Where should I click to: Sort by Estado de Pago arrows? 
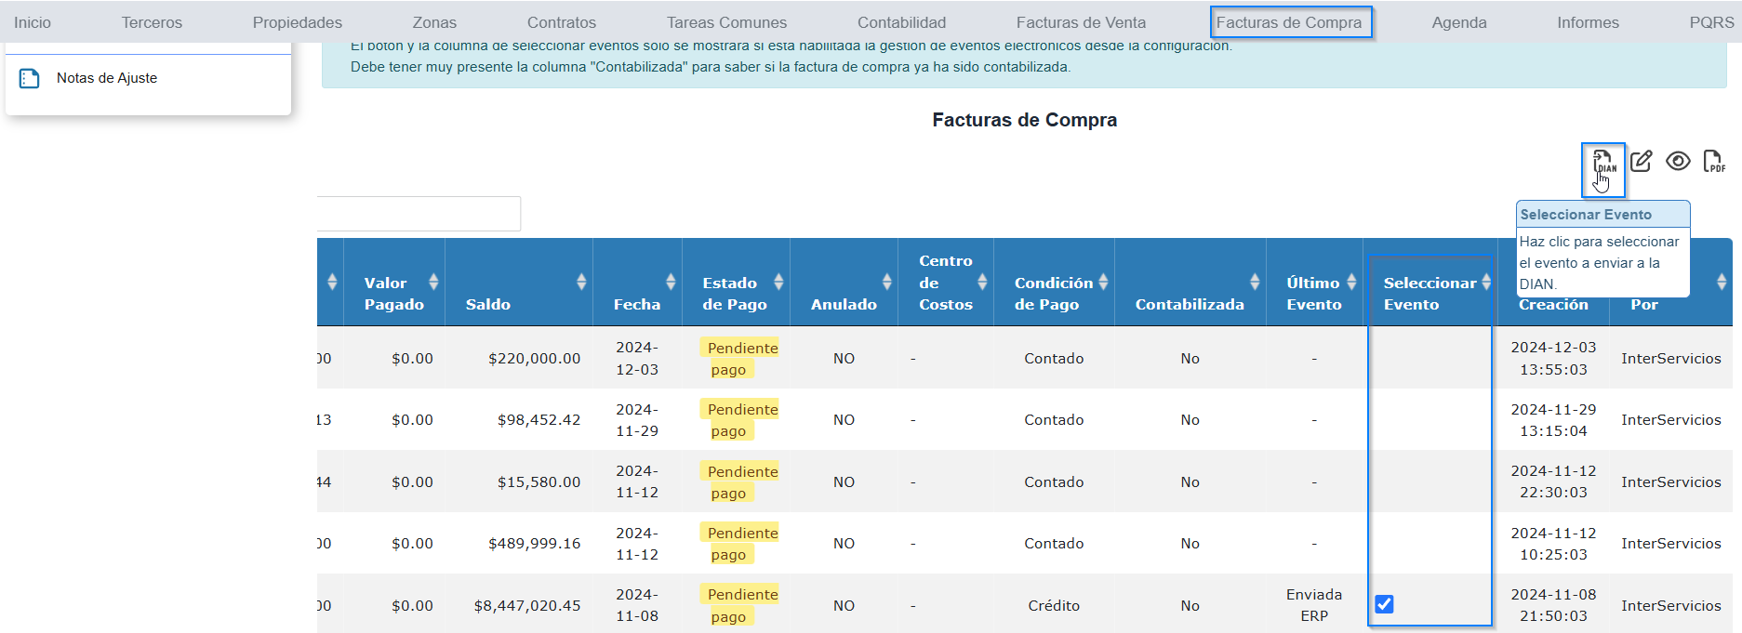point(778,282)
